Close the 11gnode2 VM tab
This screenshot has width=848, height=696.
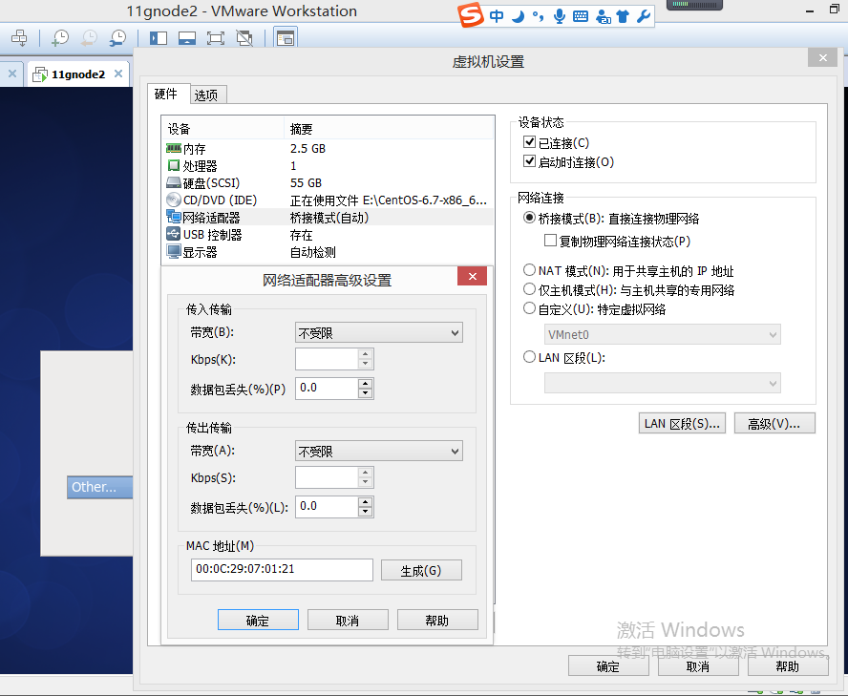[x=118, y=74]
